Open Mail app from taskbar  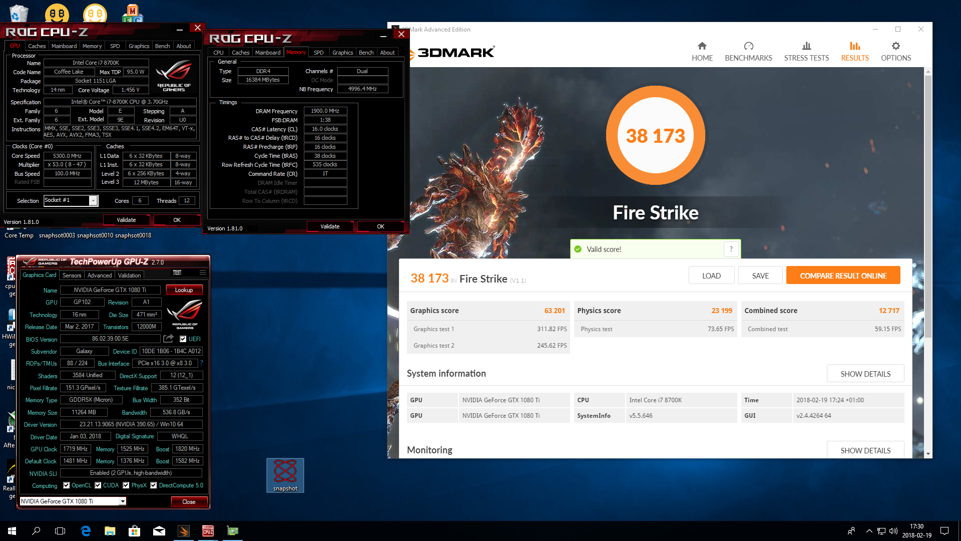tap(159, 531)
